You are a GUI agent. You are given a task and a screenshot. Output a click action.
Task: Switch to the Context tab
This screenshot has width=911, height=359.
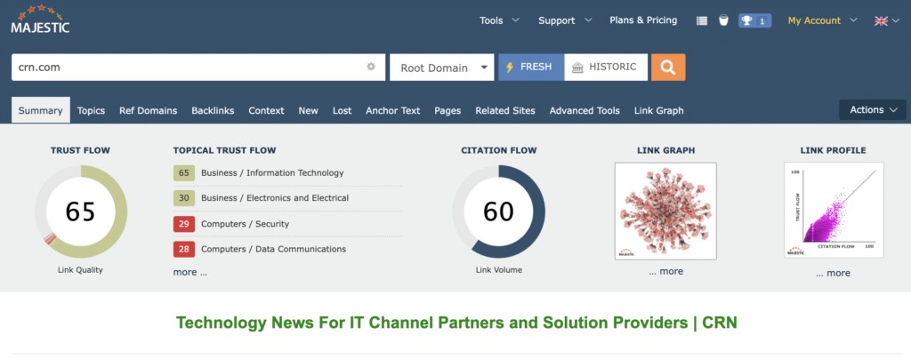266,110
